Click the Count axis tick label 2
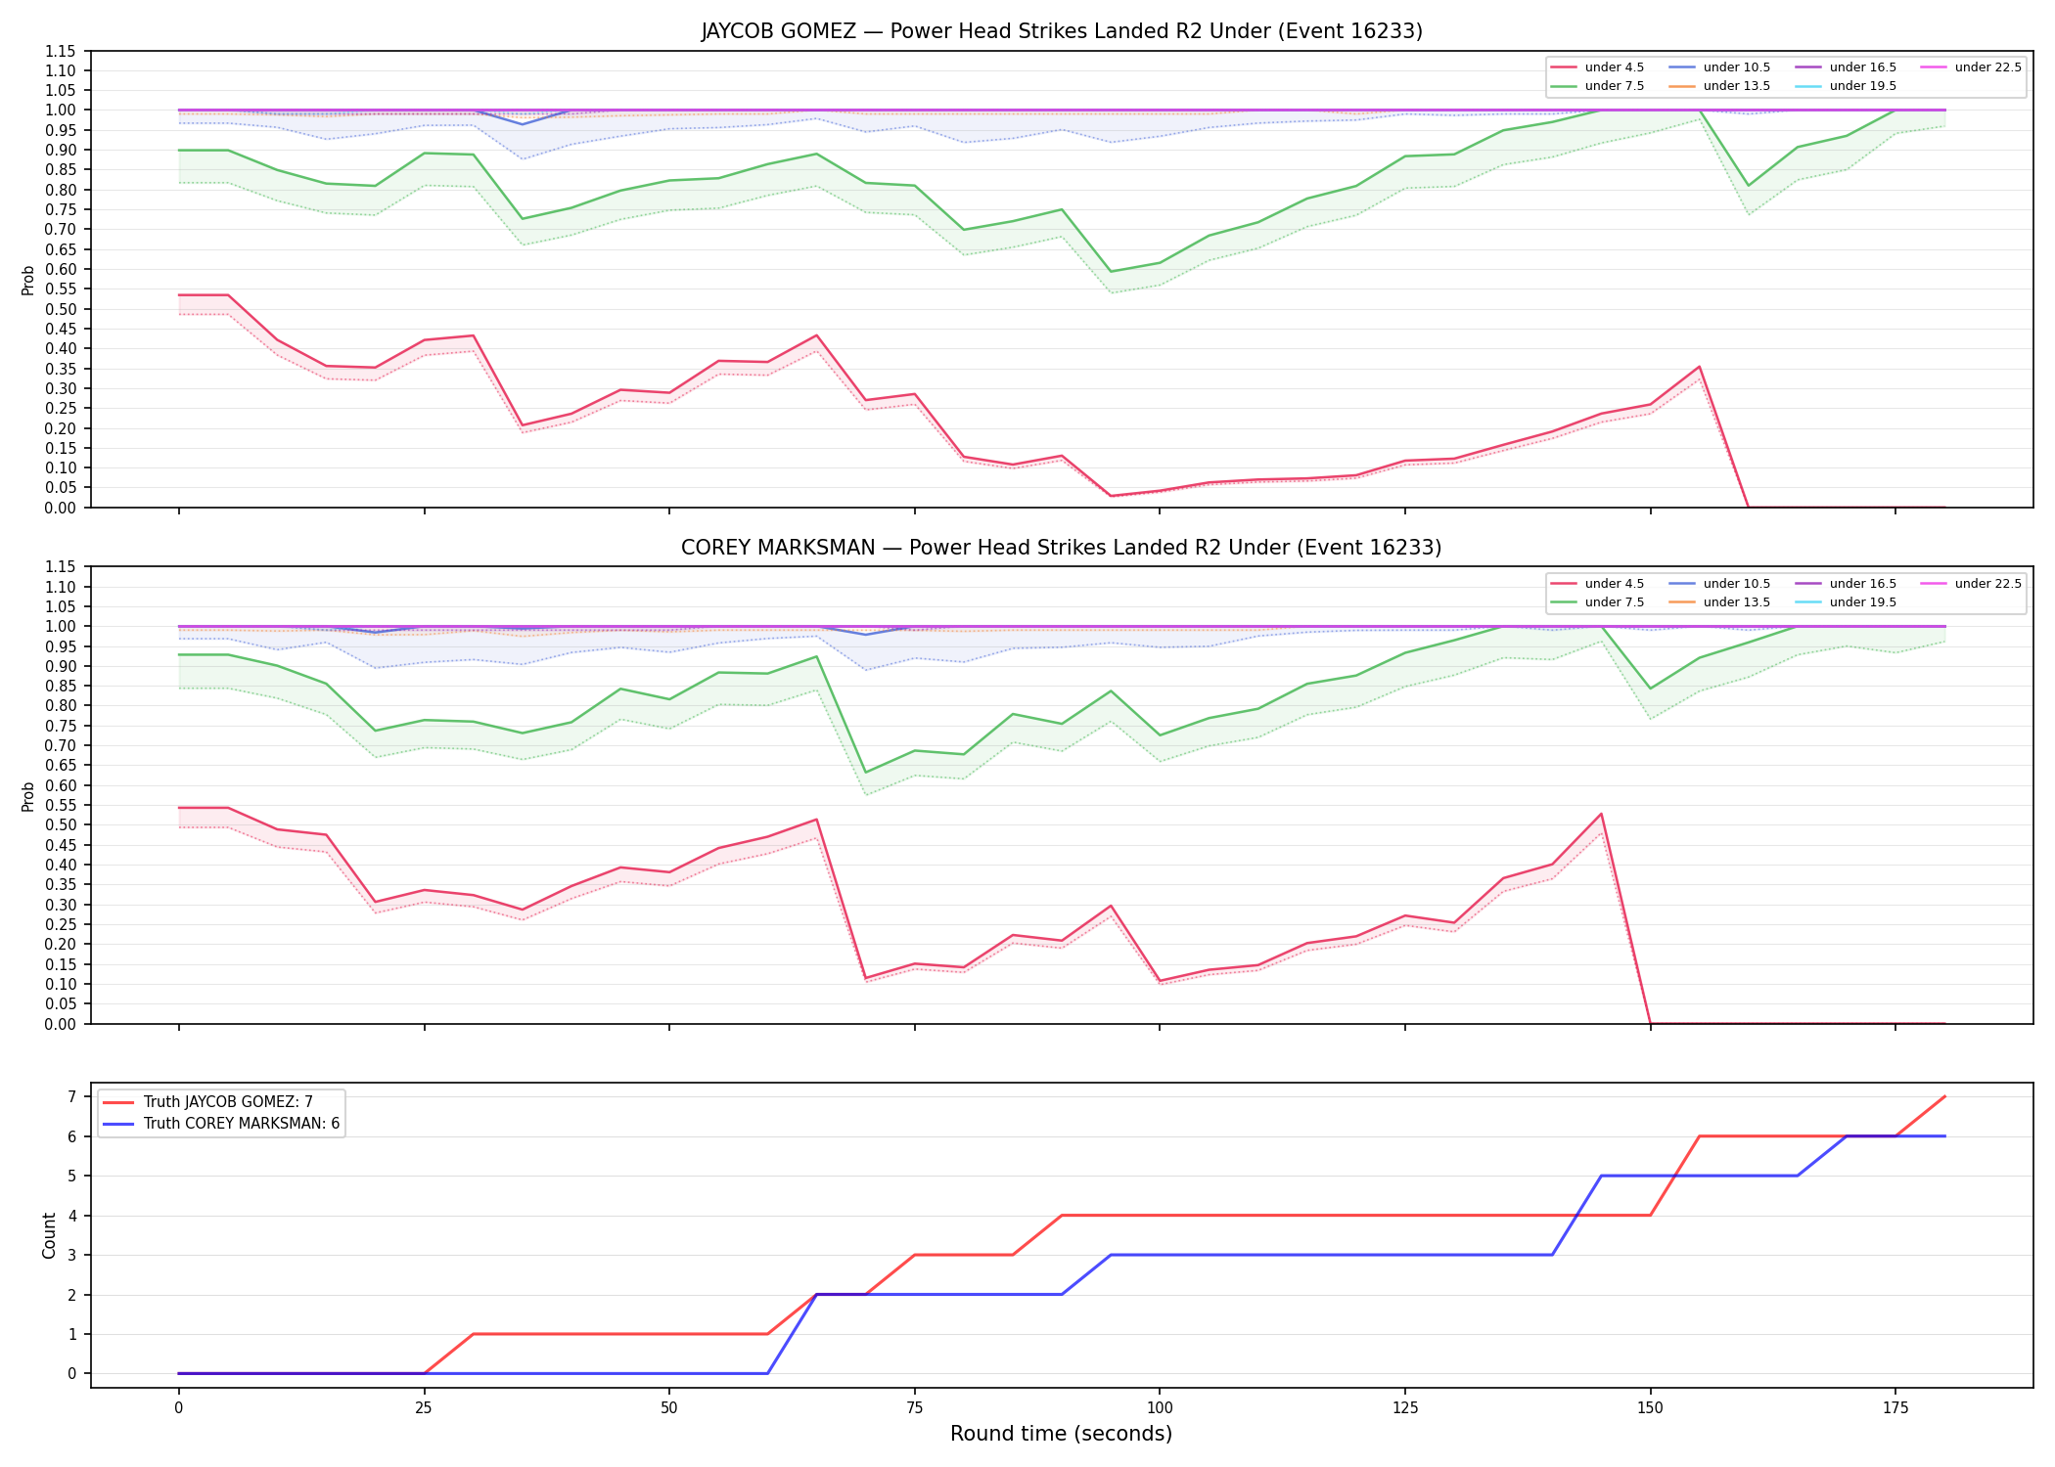 pyautogui.click(x=72, y=1295)
